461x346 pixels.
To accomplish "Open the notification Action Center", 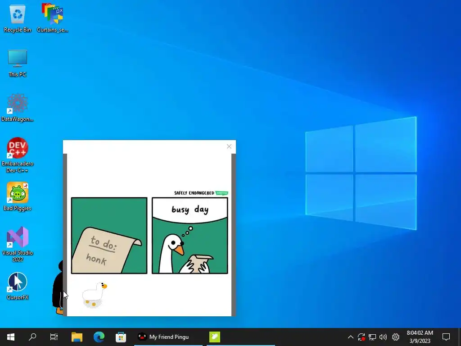I will [446, 337].
